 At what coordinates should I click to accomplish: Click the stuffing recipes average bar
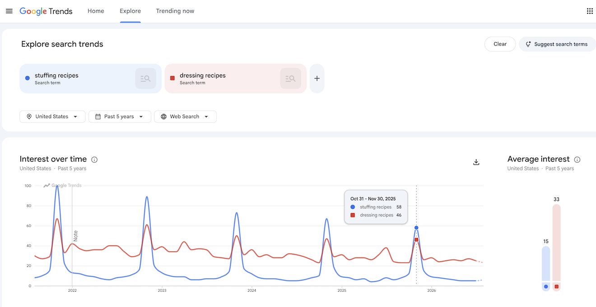pyautogui.click(x=546, y=264)
